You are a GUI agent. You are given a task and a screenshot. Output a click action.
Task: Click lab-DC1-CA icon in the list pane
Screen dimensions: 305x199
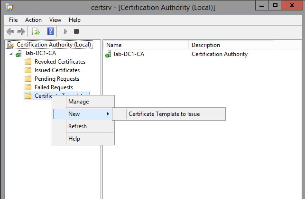coord(108,54)
